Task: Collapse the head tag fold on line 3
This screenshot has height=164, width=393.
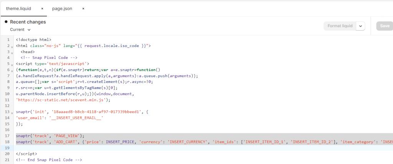Action: [x=12, y=53]
